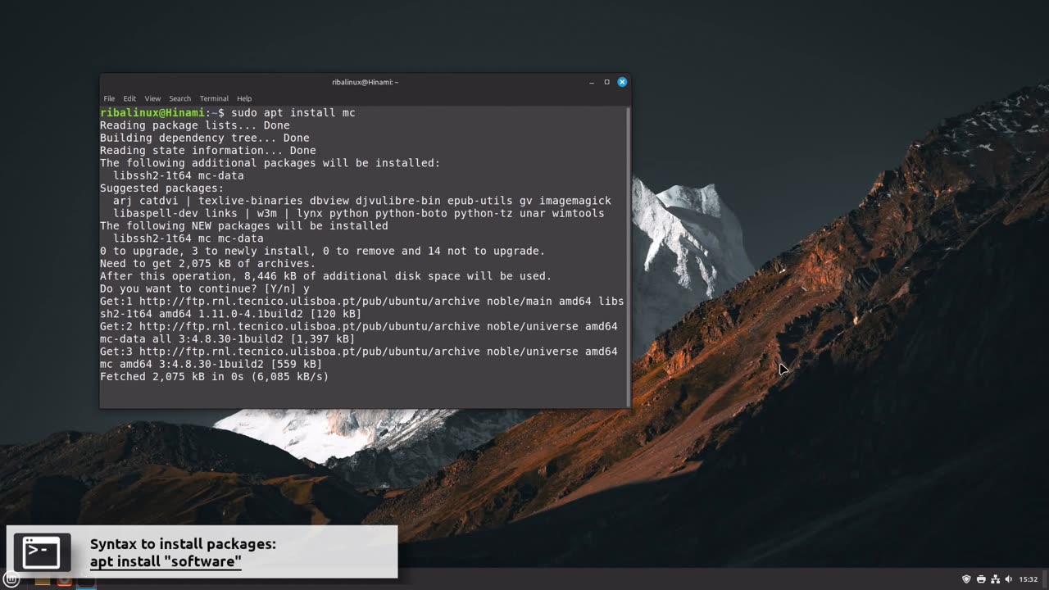Open the View menu in terminal

pos(152,98)
